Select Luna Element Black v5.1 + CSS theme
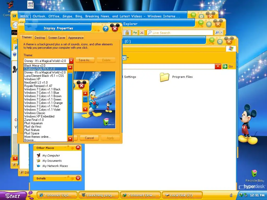Image resolution: width=267 pixels, height=200 pixels. point(45,76)
